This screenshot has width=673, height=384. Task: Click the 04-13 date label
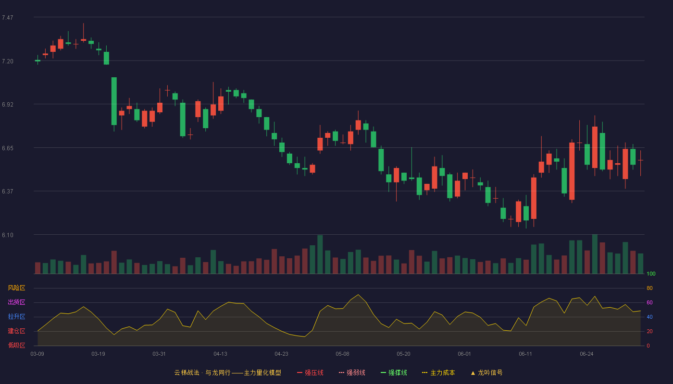pos(221,354)
